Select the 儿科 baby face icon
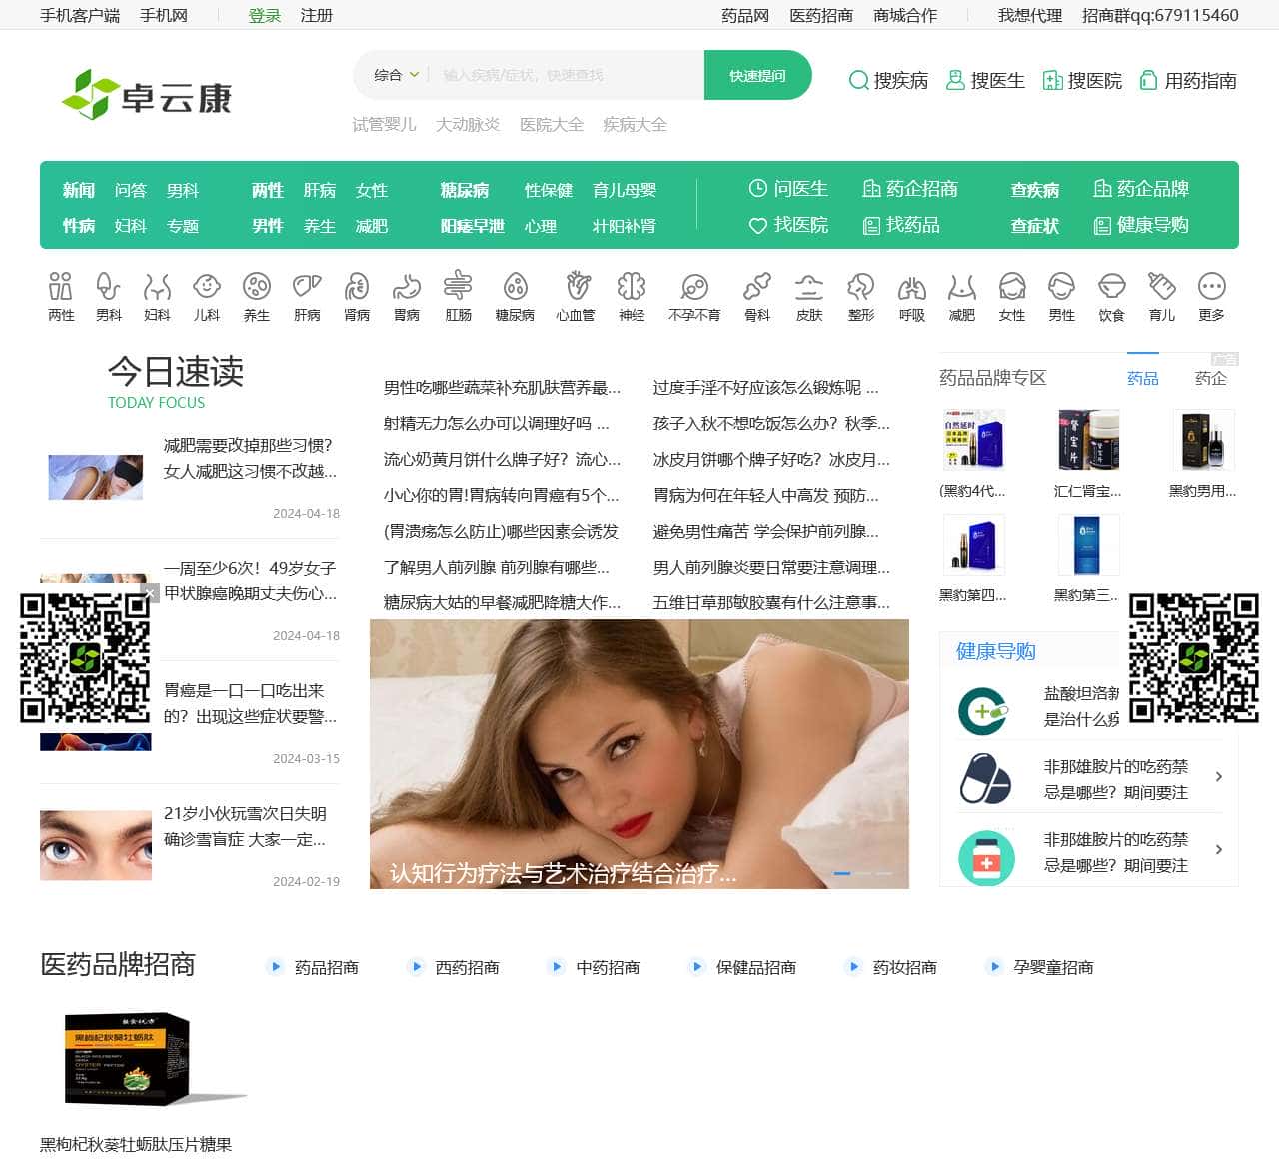This screenshot has height=1166, width=1279. 207,287
